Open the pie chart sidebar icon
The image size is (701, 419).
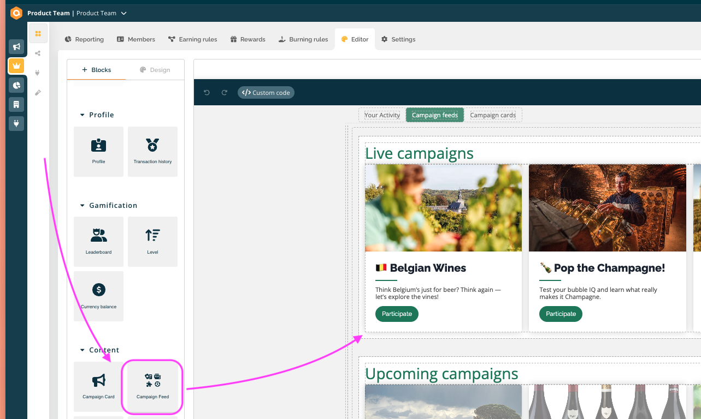coord(16,85)
